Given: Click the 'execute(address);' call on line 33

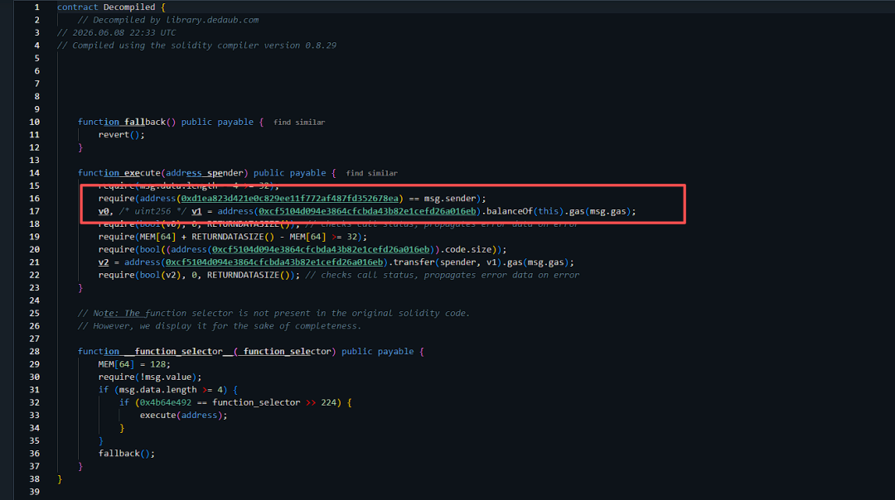Looking at the screenshot, I should [x=183, y=415].
